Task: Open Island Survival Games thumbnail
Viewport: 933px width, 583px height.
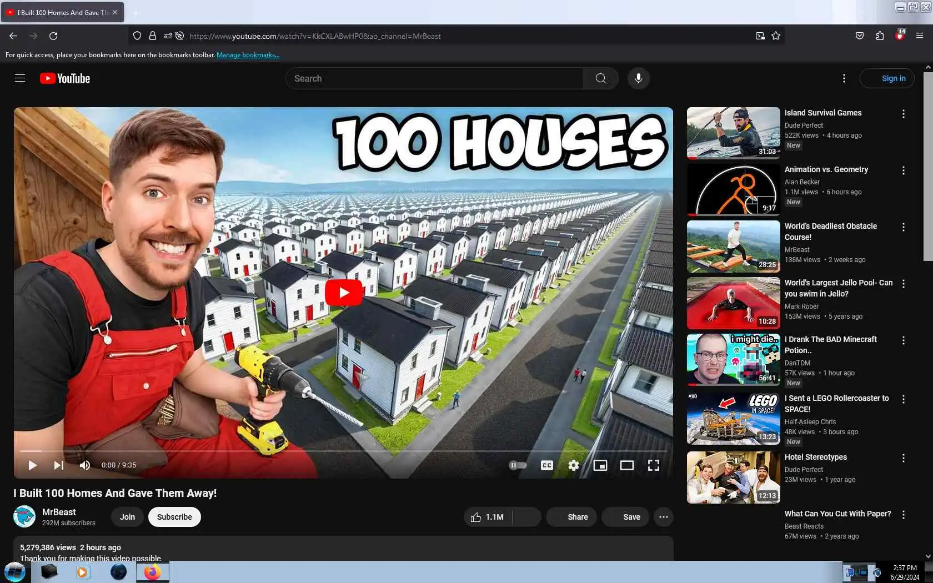Action: coord(733,133)
